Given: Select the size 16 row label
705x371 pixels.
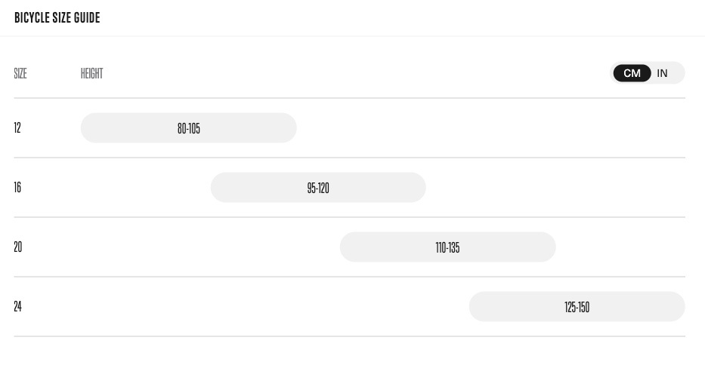Looking at the screenshot, I should click(x=17, y=188).
